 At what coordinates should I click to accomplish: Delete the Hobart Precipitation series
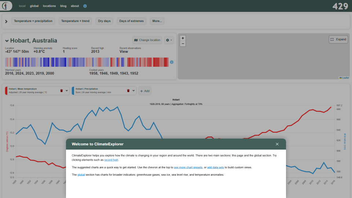point(128,91)
